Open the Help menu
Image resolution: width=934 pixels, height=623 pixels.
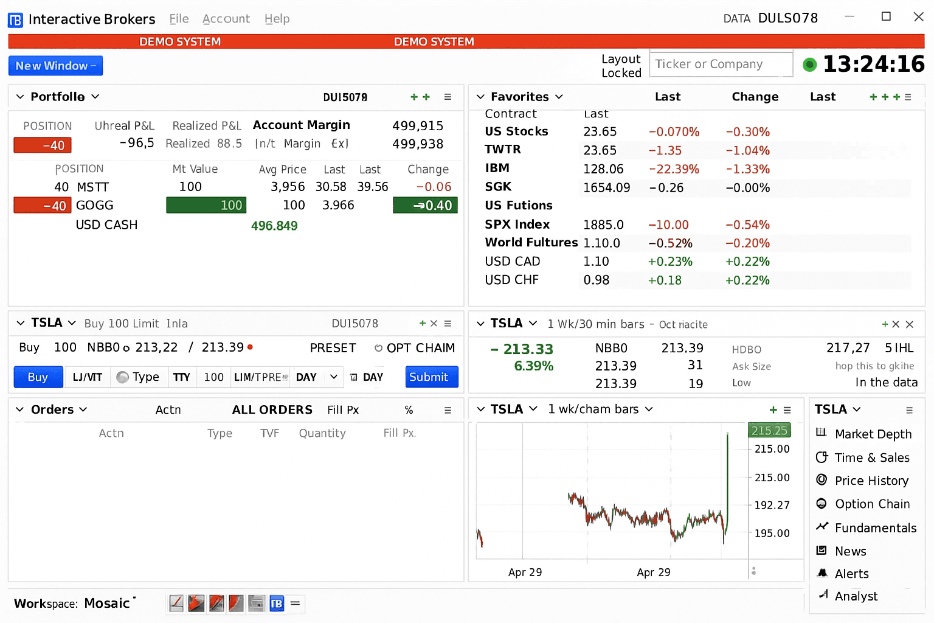[277, 19]
